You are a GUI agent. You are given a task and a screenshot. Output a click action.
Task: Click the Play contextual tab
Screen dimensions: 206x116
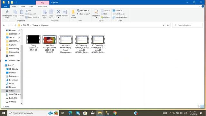[x=42, y=3]
